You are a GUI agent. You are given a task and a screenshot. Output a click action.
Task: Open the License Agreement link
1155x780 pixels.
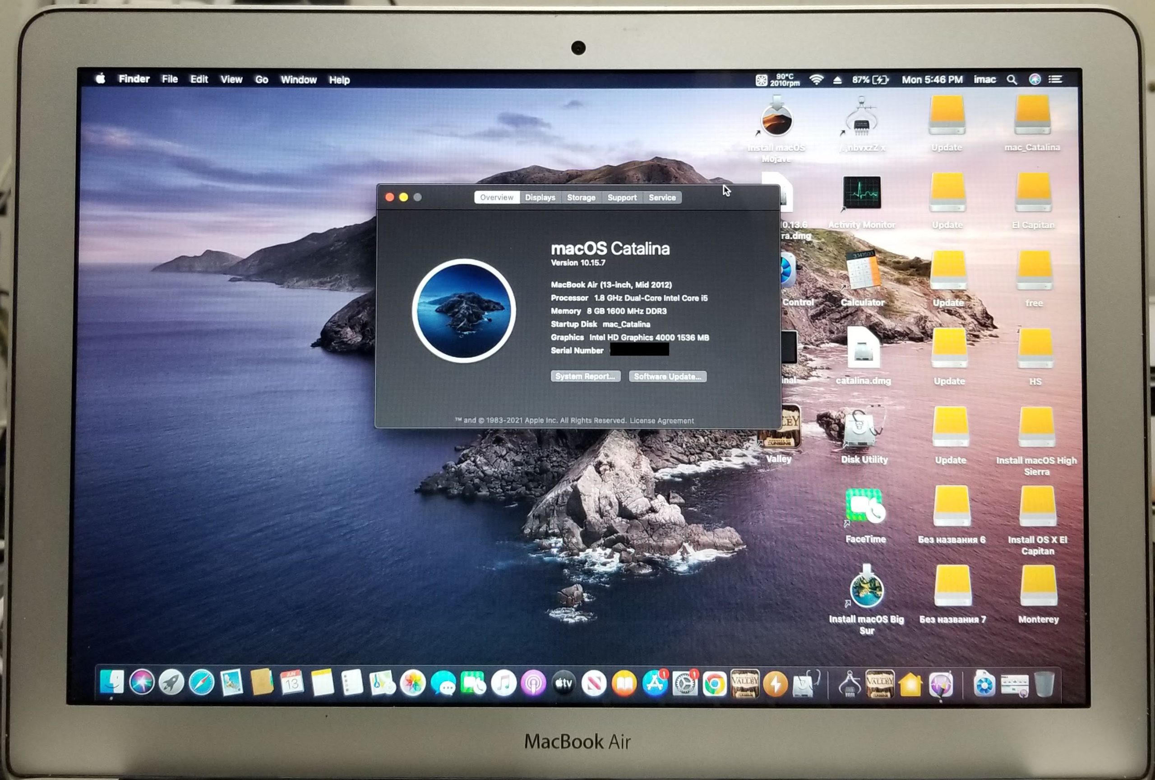[x=661, y=421]
